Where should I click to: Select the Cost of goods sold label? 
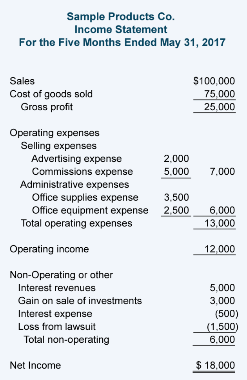[51, 94]
